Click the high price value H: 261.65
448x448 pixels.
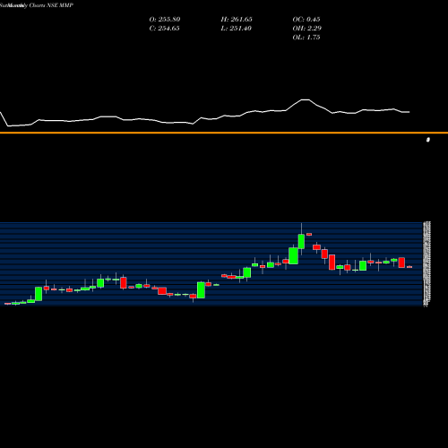tap(237, 20)
